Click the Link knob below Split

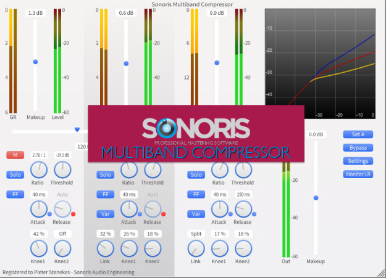pyautogui.click(x=196, y=248)
